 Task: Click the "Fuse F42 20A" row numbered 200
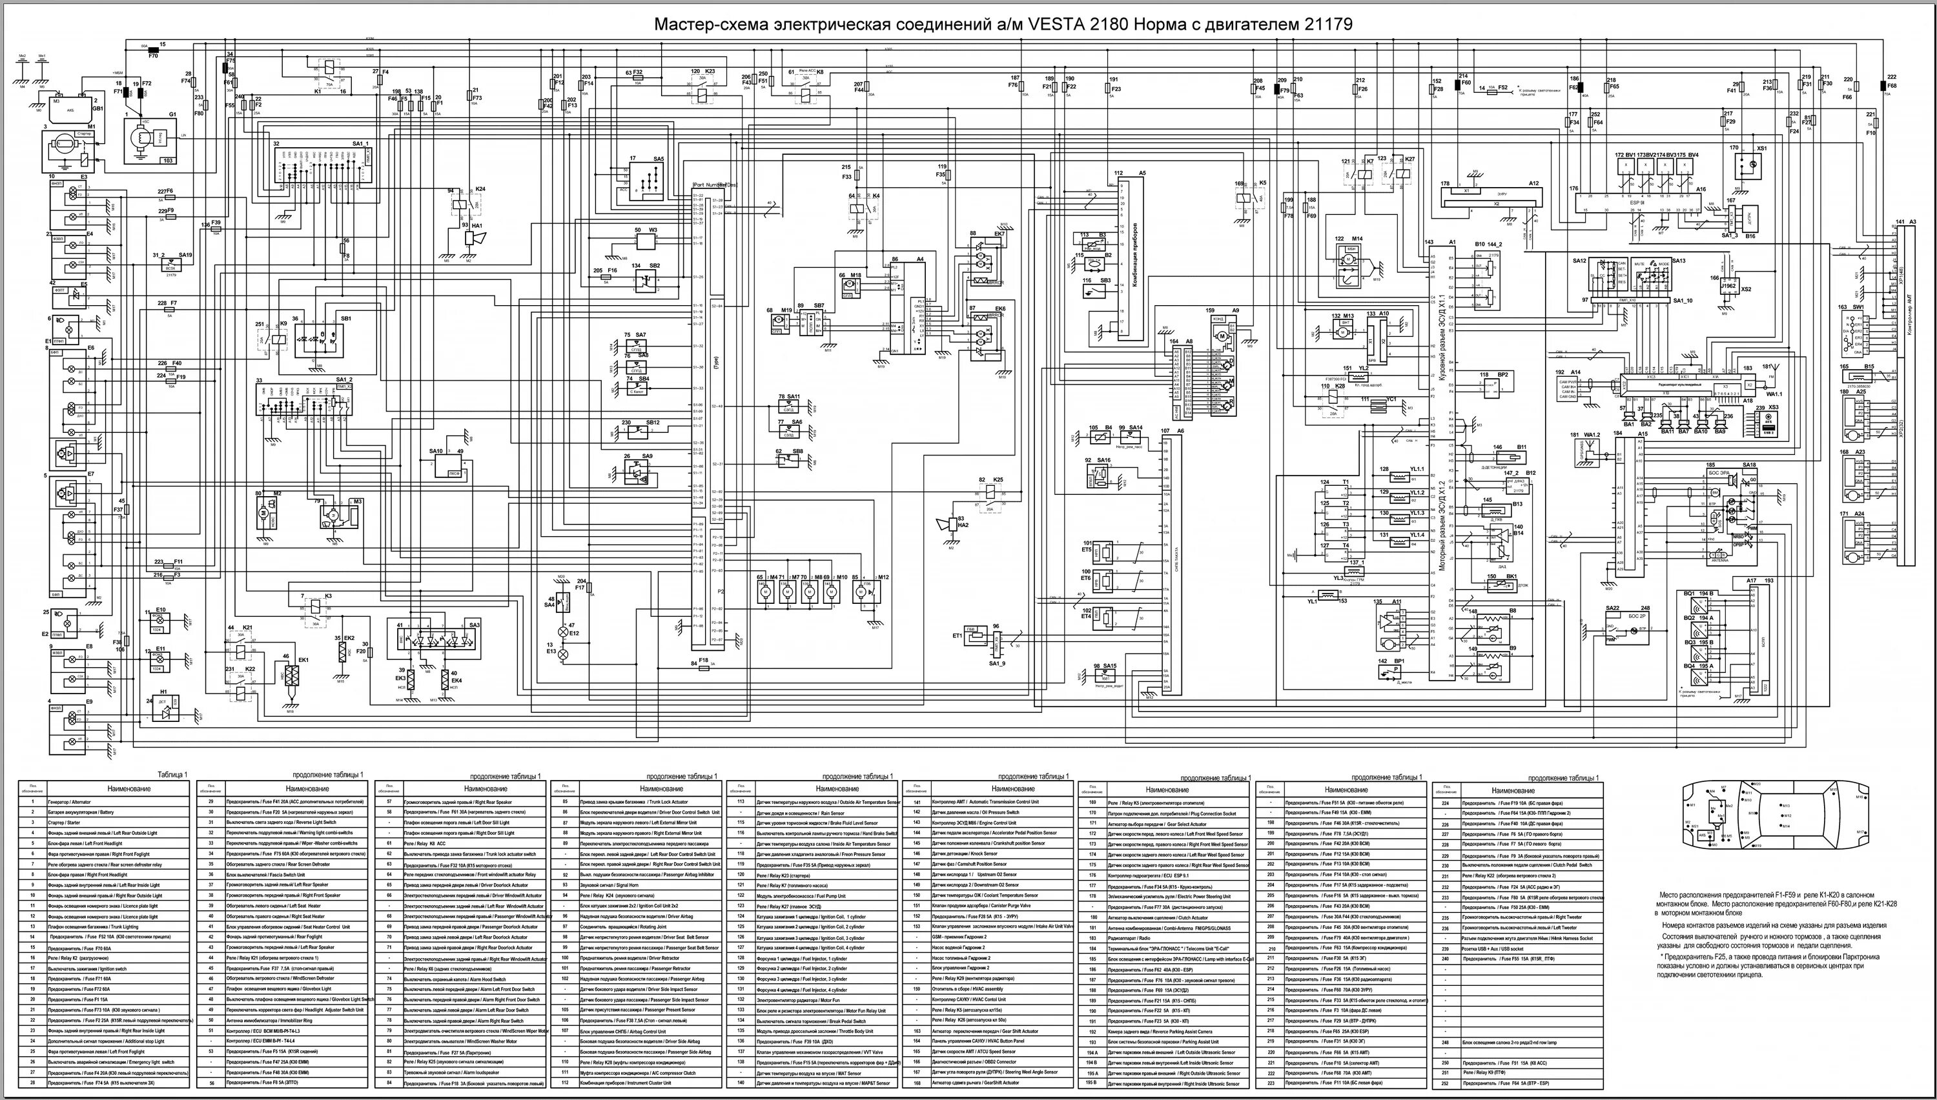[x=1342, y=843]
